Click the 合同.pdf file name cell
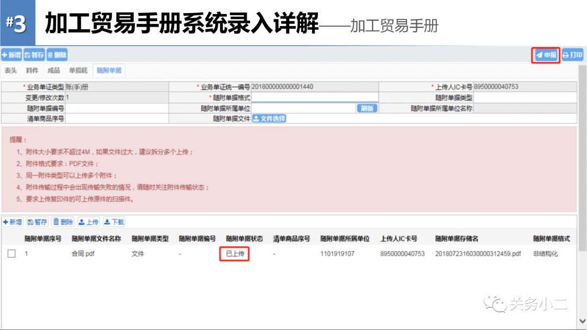 [83, 254]
